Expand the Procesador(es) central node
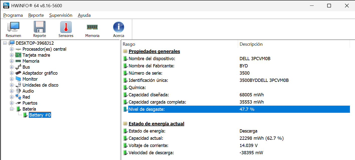This screenshot has width=355, height=160. coord(12,49)
